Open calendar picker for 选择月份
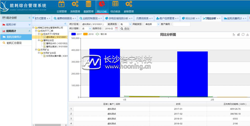Screen dimensions: 250x126 pyautogui.click(x=117, y=29)
